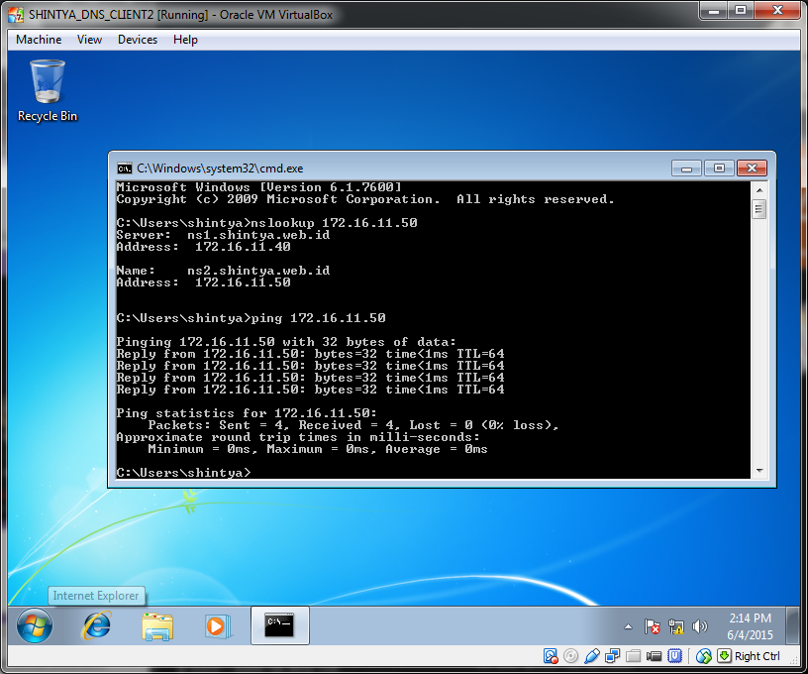Click cmd scrollbar up arrow
Viewport: 808px width, 674px height.
click(x=759, y=189)
